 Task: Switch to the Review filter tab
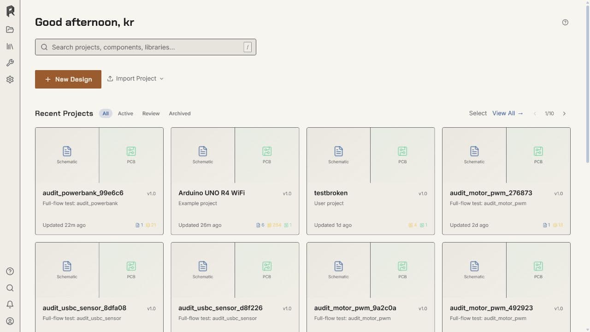[x=151, y=113]
